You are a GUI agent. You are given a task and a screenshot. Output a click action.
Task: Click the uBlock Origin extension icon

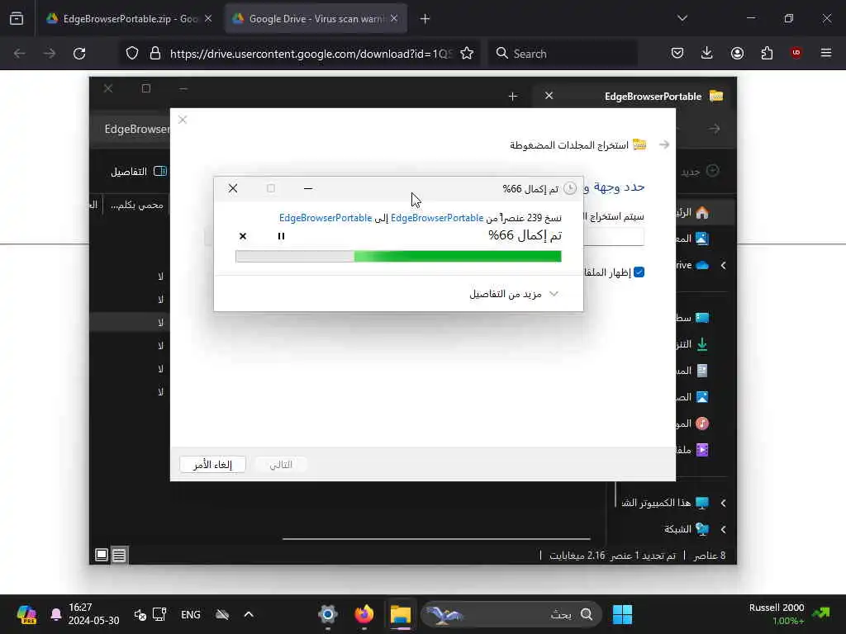point(796,53)
